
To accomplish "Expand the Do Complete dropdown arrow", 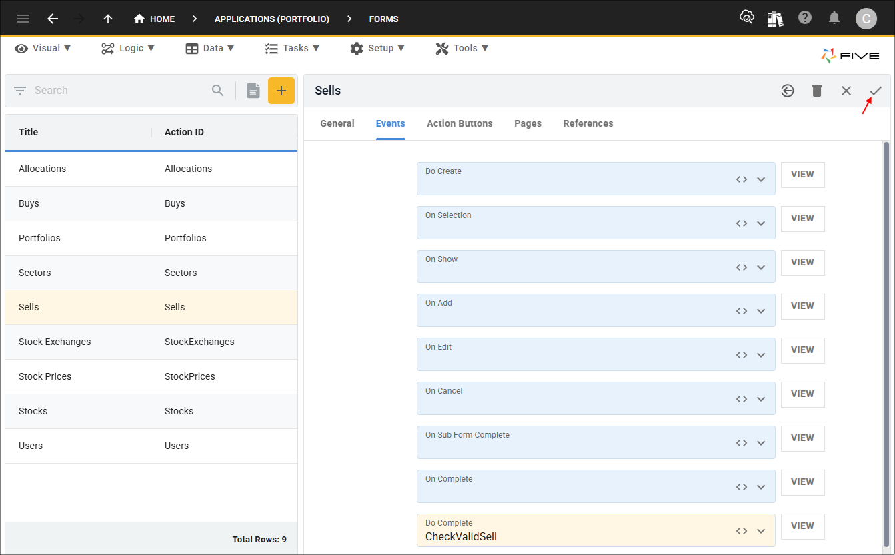I will [761, 531].
